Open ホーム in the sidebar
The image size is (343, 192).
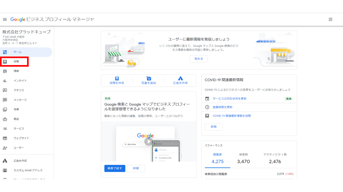coord(26,52)
